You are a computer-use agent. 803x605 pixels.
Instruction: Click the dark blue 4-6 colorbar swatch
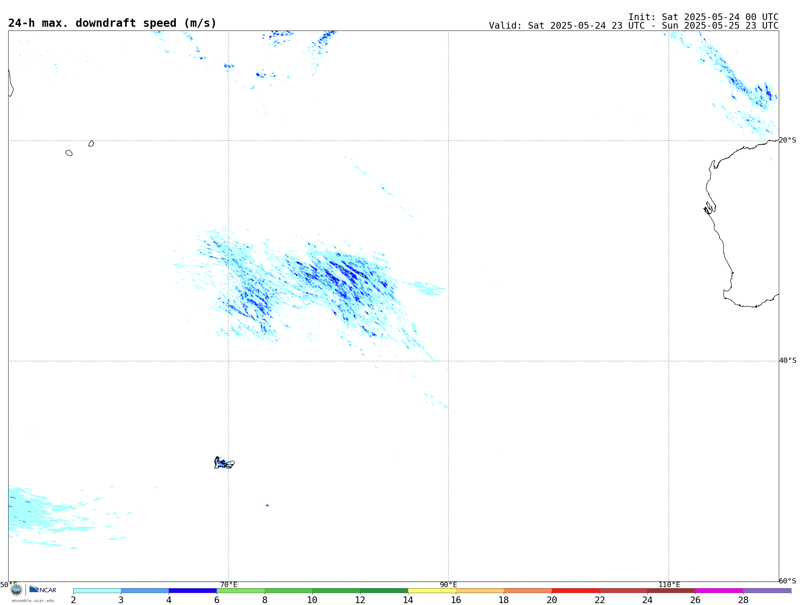click(x=193, y=591)
